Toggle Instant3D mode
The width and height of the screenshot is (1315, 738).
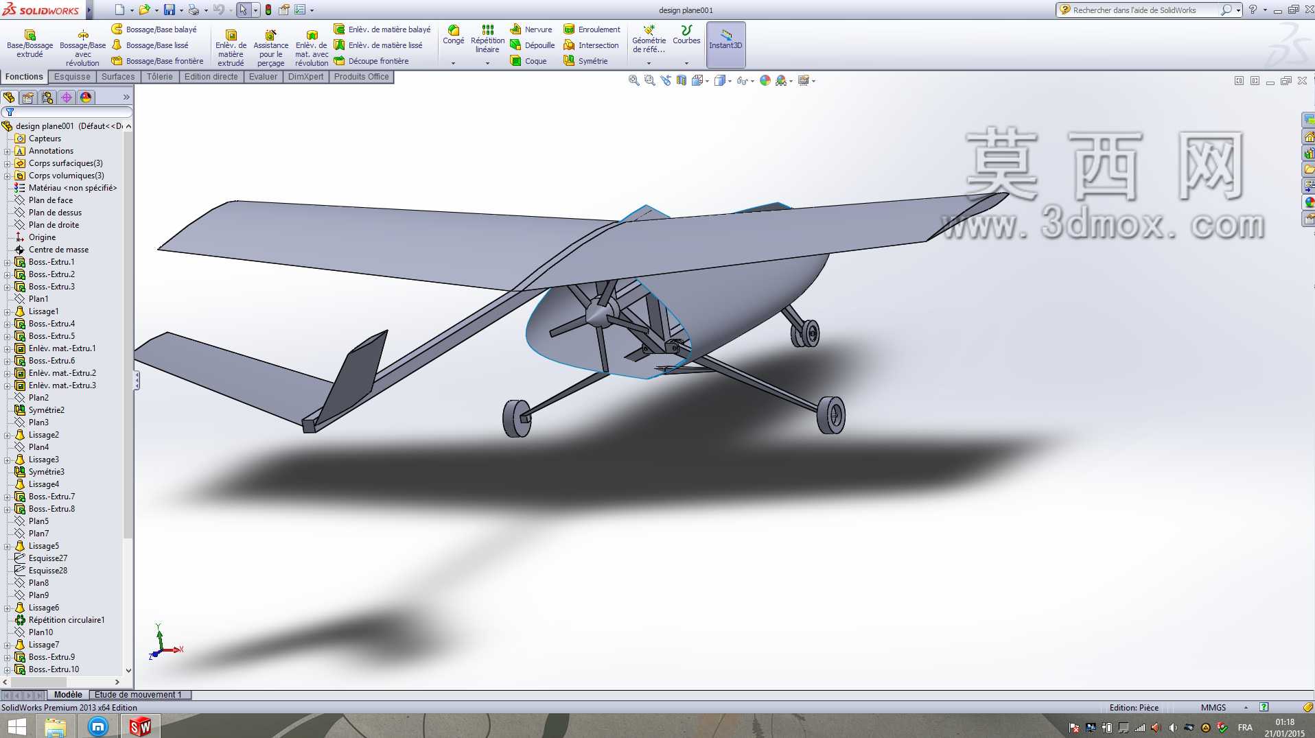click(725, 44)
